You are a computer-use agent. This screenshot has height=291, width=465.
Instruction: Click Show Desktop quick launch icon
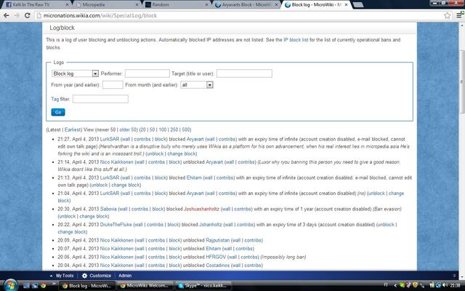(x=26, y=286)
